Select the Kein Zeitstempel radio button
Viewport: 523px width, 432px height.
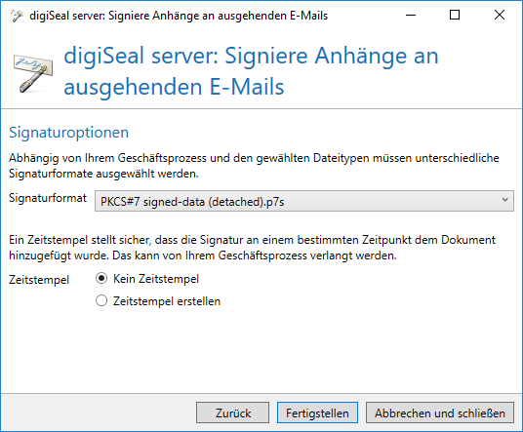(x=101, y=278)
